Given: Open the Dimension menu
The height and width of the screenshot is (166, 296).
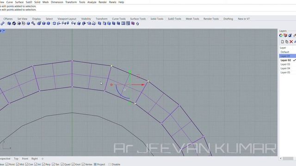Looking at the screenshot, I should (x=57, y=2).
